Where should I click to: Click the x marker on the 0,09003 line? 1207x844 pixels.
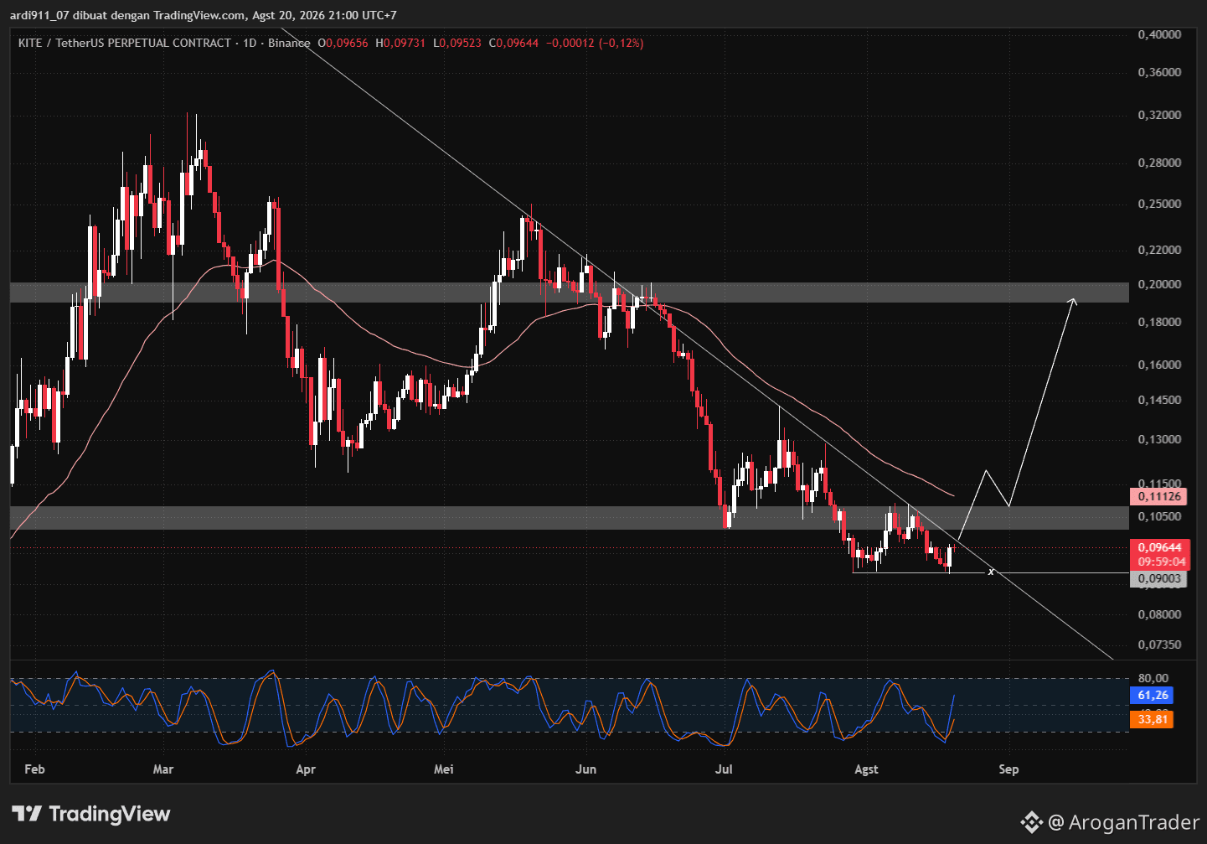(991, 572)
